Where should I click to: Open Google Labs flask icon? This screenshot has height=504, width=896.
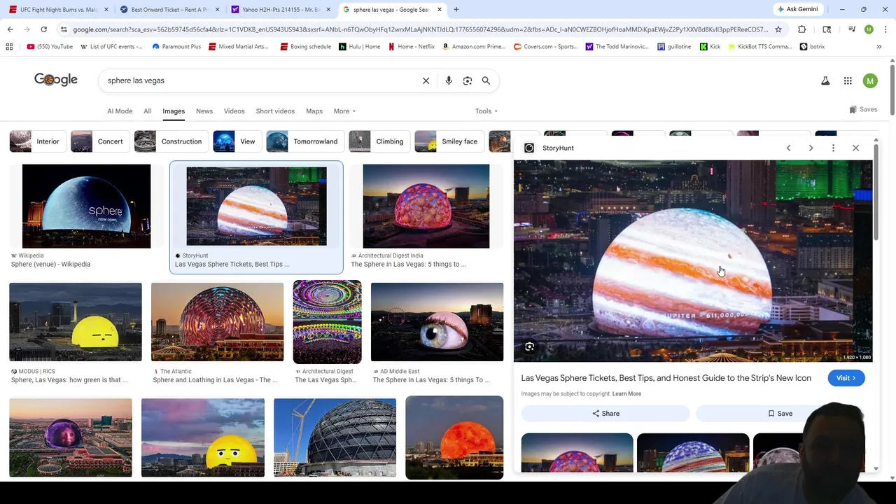point(825,81)
